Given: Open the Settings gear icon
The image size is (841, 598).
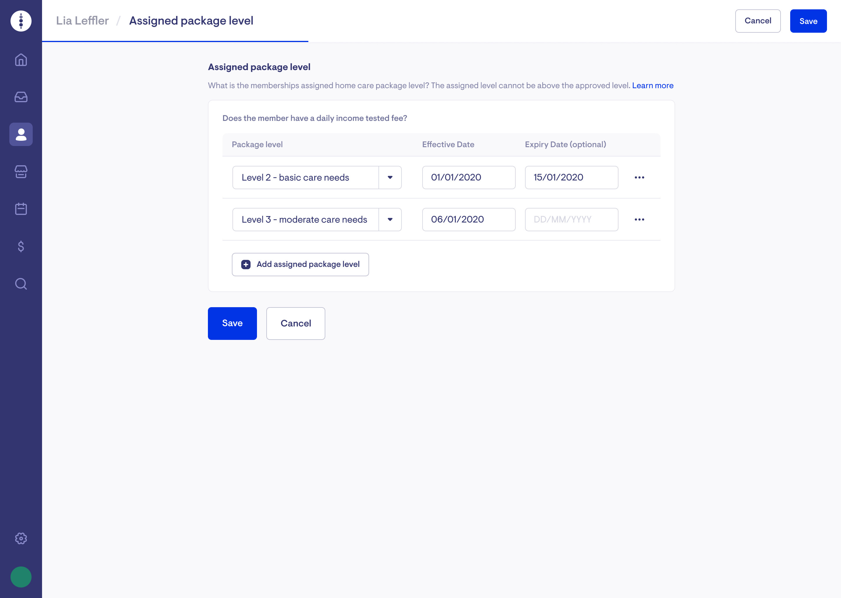Looking at the screenshot, I should pyautogui.click(x=21, y=538).
